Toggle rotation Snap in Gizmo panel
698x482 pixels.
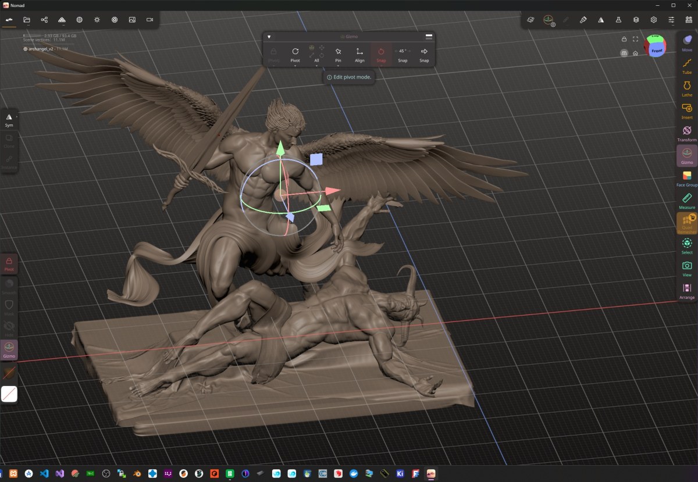click(381, 55)
